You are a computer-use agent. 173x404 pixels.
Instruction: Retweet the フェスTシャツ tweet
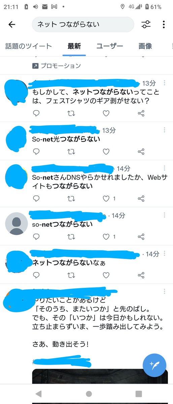pyautogui.click(x=71, y=113)
